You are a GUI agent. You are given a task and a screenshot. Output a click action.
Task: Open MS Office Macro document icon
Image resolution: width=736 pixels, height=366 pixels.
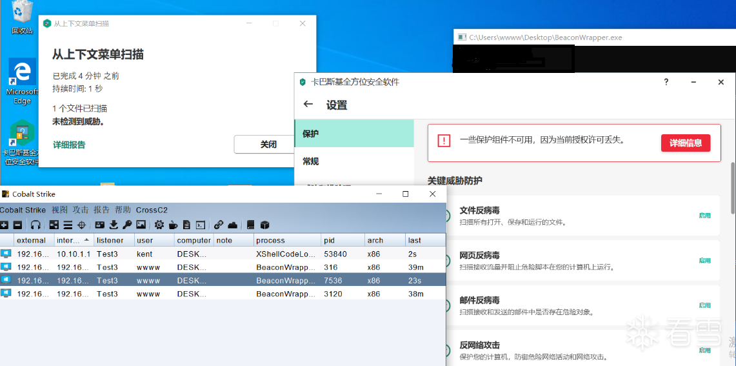point(186,225)
